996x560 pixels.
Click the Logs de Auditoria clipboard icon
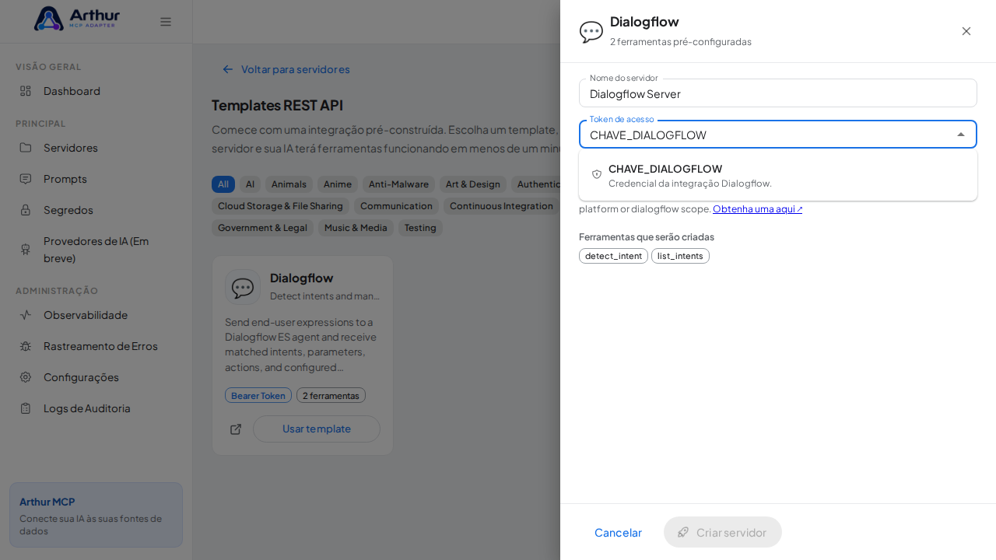(26, 408)
